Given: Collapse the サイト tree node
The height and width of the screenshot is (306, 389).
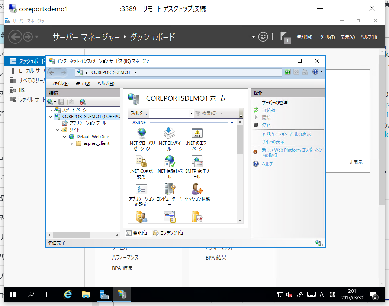Looking at the screenshot, I should (58, 130).
